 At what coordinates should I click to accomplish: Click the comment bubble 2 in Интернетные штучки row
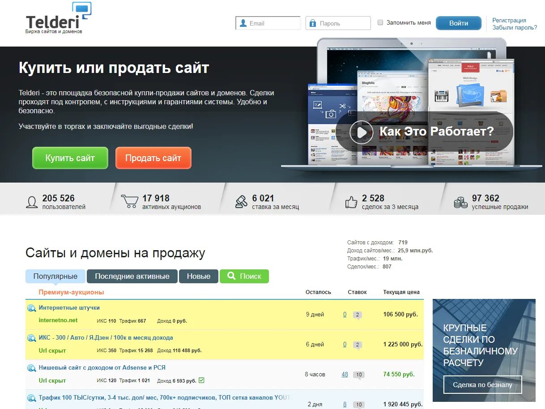point(357,315)
